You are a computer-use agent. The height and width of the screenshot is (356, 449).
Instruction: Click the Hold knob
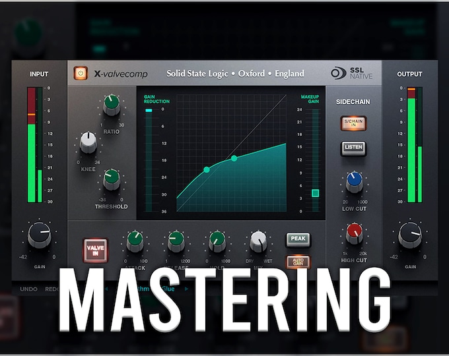(217, 241)
